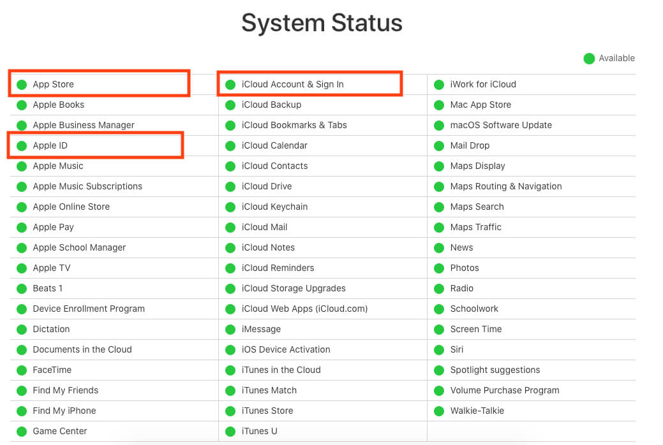Click the System Status heading
The image size is (663, 445).
click(322, 23)
